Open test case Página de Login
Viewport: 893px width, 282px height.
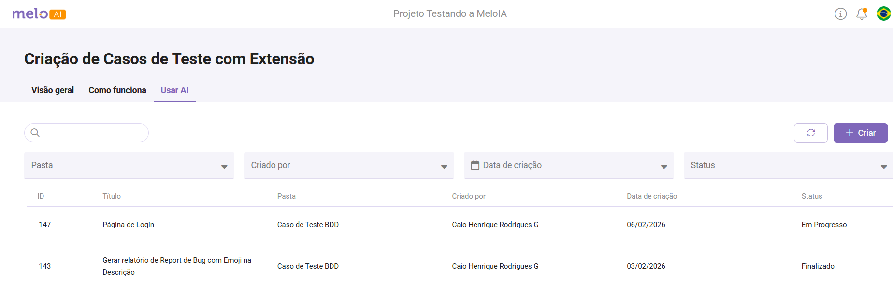pos(128,225)
